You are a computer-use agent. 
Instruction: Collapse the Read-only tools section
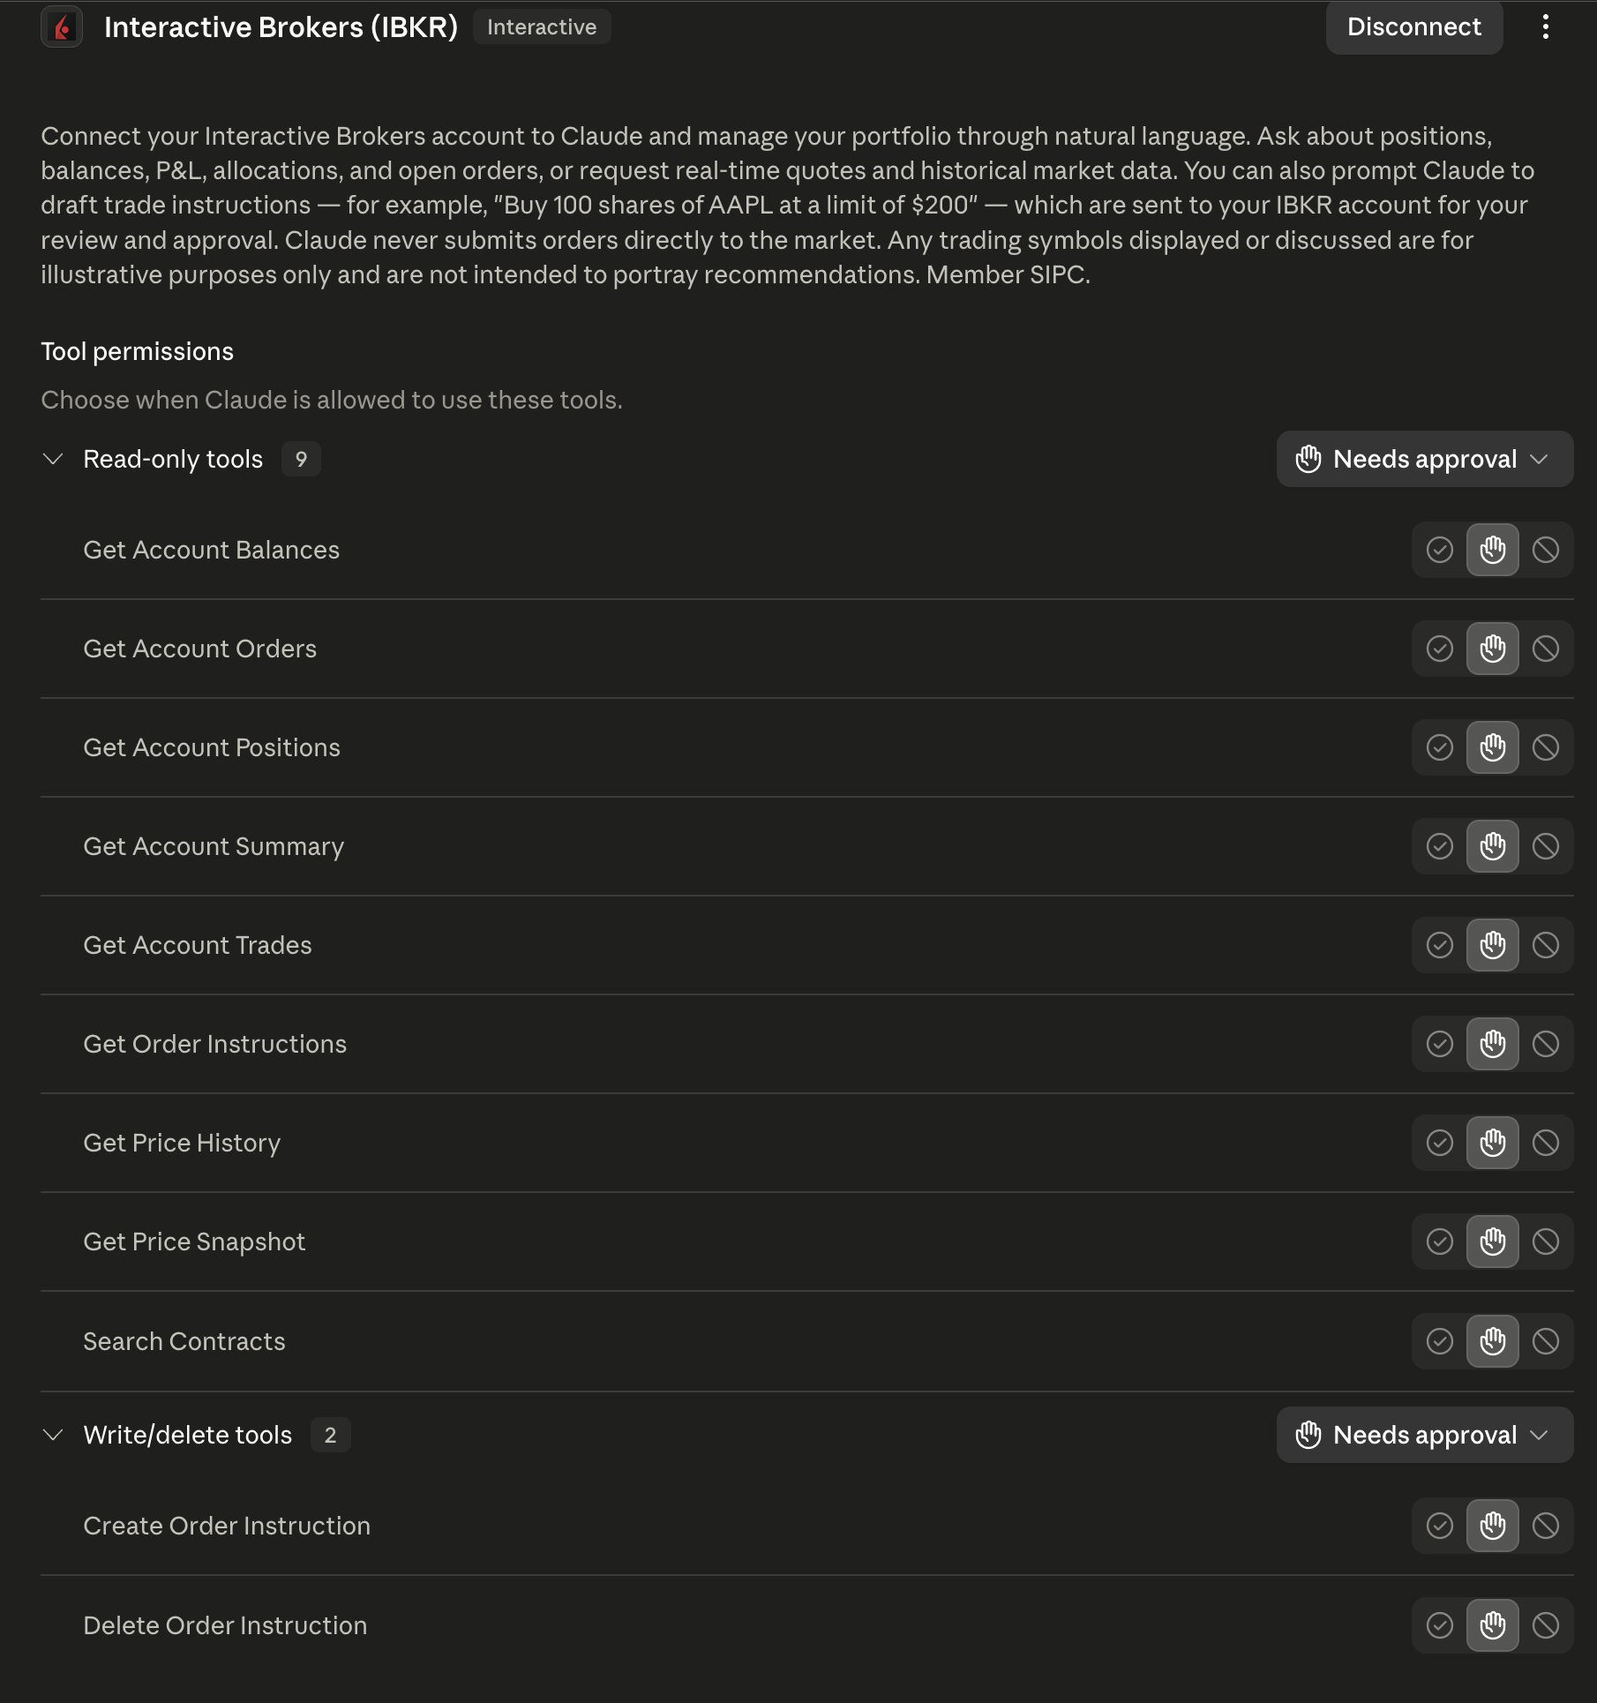(x=53, y=459)
